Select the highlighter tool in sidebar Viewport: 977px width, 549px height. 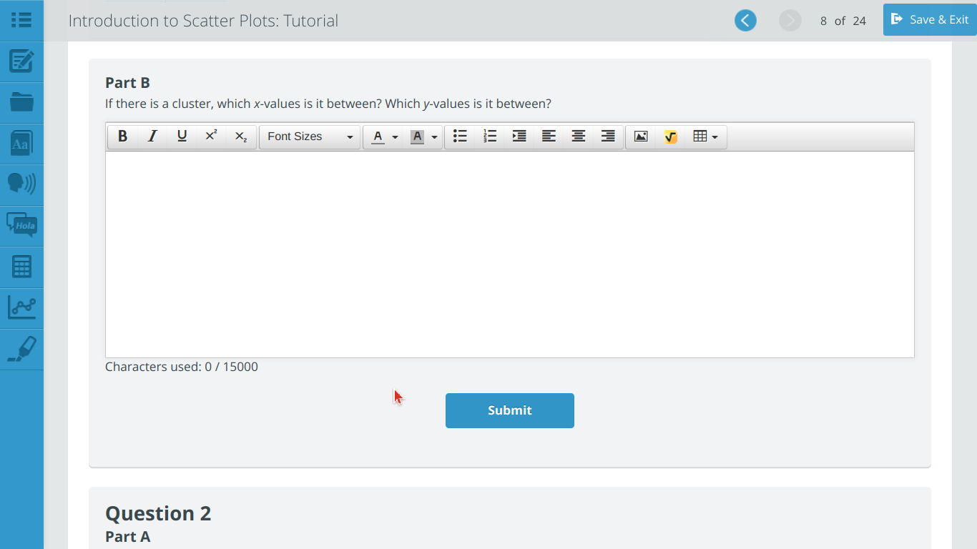coord(21,350)
